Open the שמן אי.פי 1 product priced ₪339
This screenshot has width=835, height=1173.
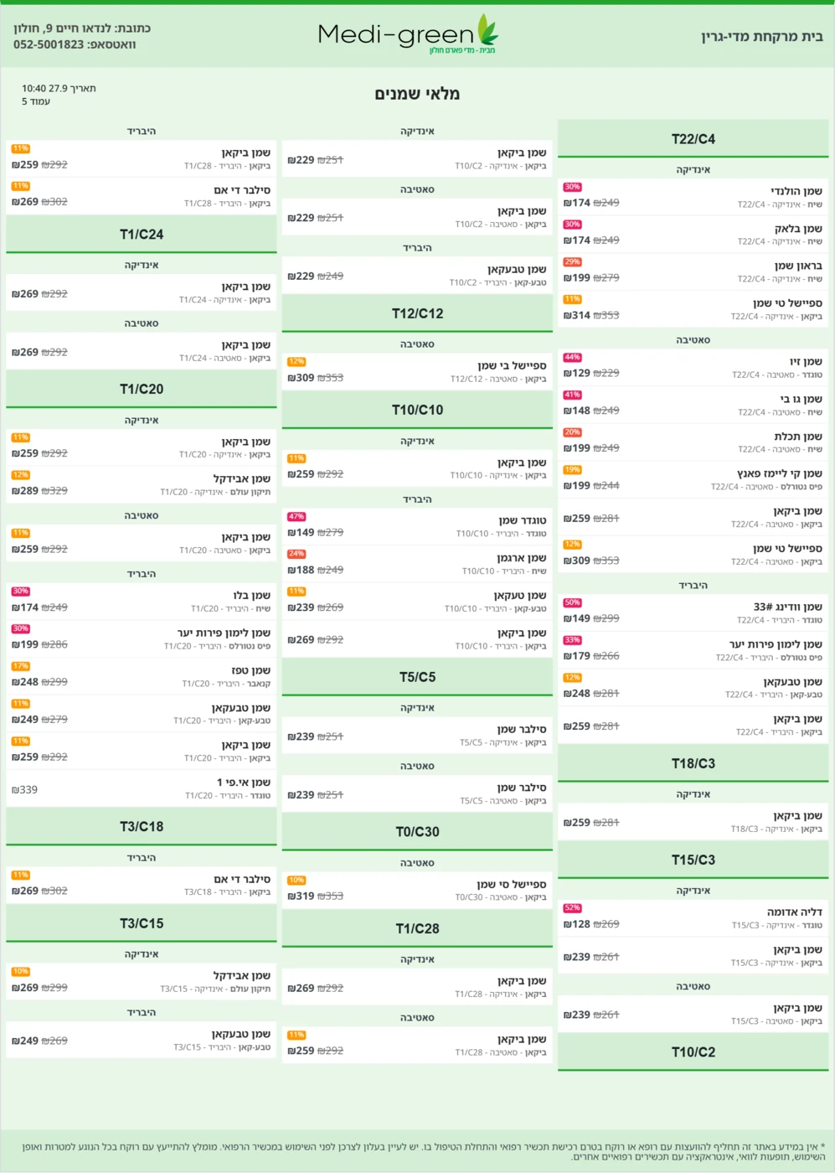142,788
